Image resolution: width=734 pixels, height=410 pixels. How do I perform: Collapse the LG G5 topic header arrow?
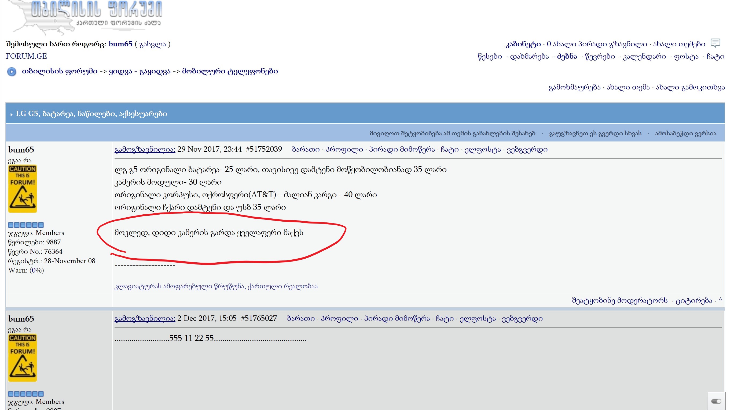11,114
